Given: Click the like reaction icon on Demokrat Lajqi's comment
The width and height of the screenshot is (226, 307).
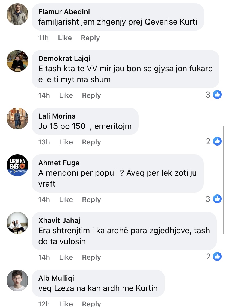Looking at the screenshot, I should pyautogui.click(x=217, y=95).
